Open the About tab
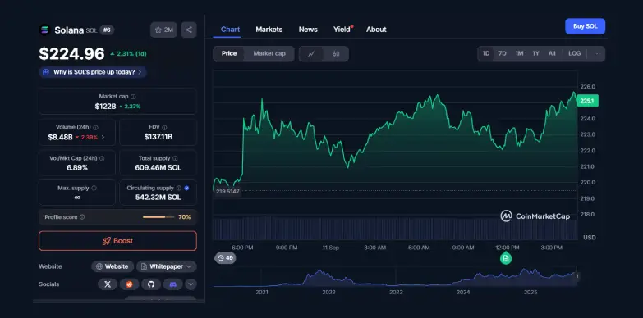Image resolution: width=643 pixels, height=318 pixels. (x=376, y=30)
